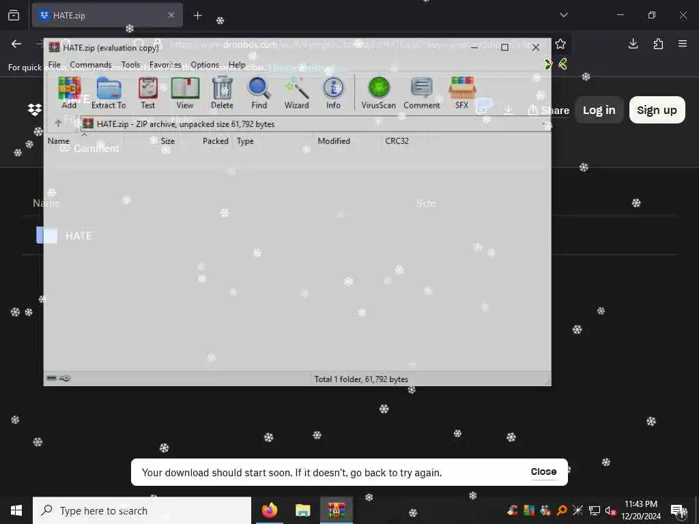Open File Explorer from the taskbar
Image resolution: width=699 pixels, height=524 pixels.
click(x=302, y=510)
